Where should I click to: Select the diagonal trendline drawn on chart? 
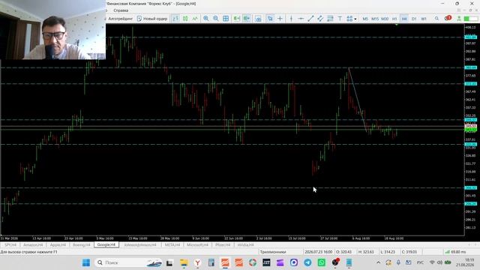358,100
